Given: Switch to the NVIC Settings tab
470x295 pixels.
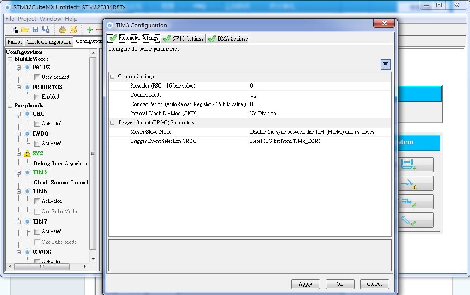Looking at the screenshot, I should tap(184, 39).
